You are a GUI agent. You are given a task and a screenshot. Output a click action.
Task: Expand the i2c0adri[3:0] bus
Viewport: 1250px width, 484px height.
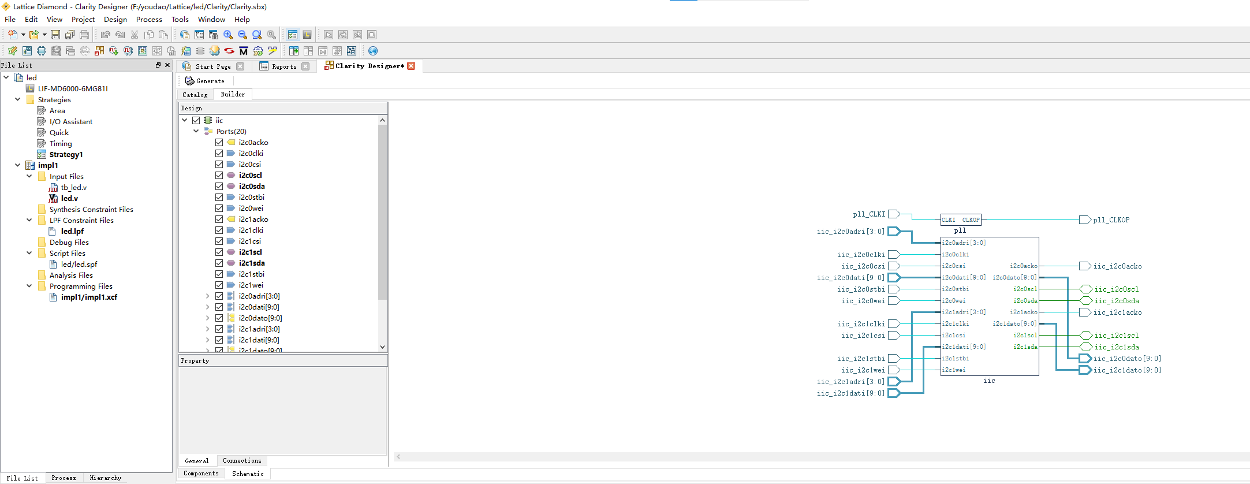[x=208, y=296]
